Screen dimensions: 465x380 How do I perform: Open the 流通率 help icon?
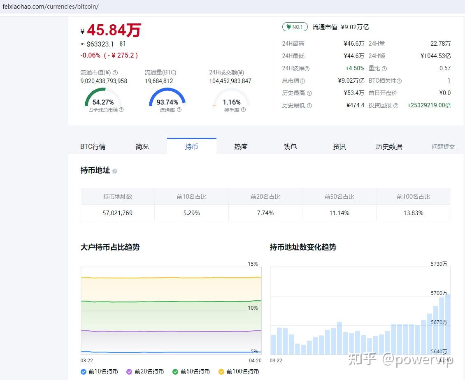point(179,110)
